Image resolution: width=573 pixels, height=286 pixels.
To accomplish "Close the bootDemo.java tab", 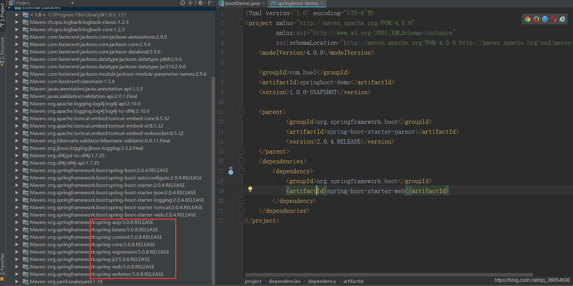I will pos(264,3).
